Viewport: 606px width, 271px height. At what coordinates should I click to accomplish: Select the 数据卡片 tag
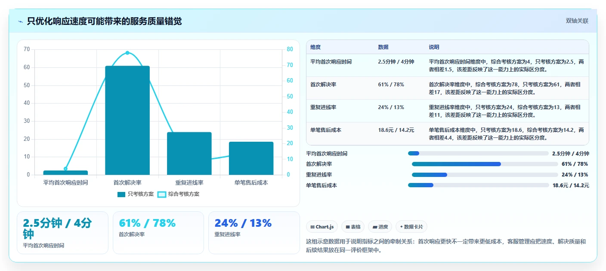pyautogui.click(x=411, y=227)
